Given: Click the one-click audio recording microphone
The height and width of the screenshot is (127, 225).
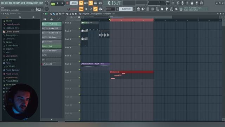Looking at the screenshot, I should (182, 3).
